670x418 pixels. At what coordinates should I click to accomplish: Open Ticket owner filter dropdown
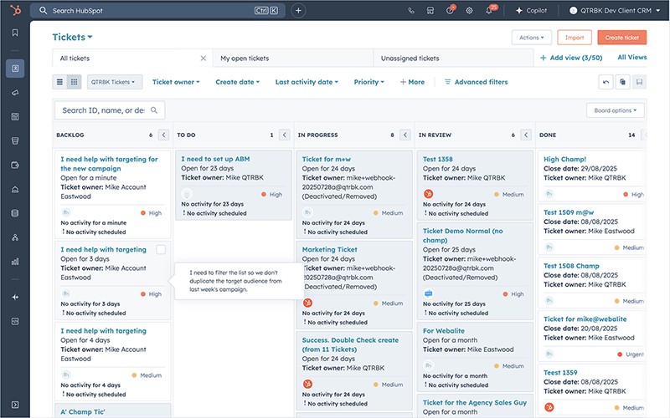(176, 82)
